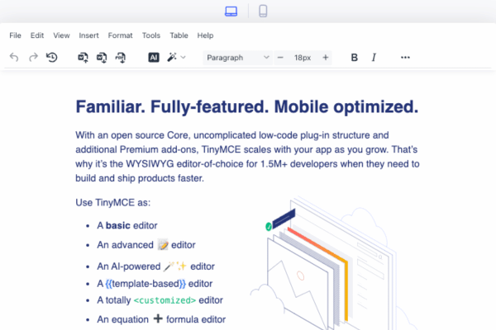The height and width of the screenshot is (330, 496).
Task: Open revision history
Action: pos(52,58)
